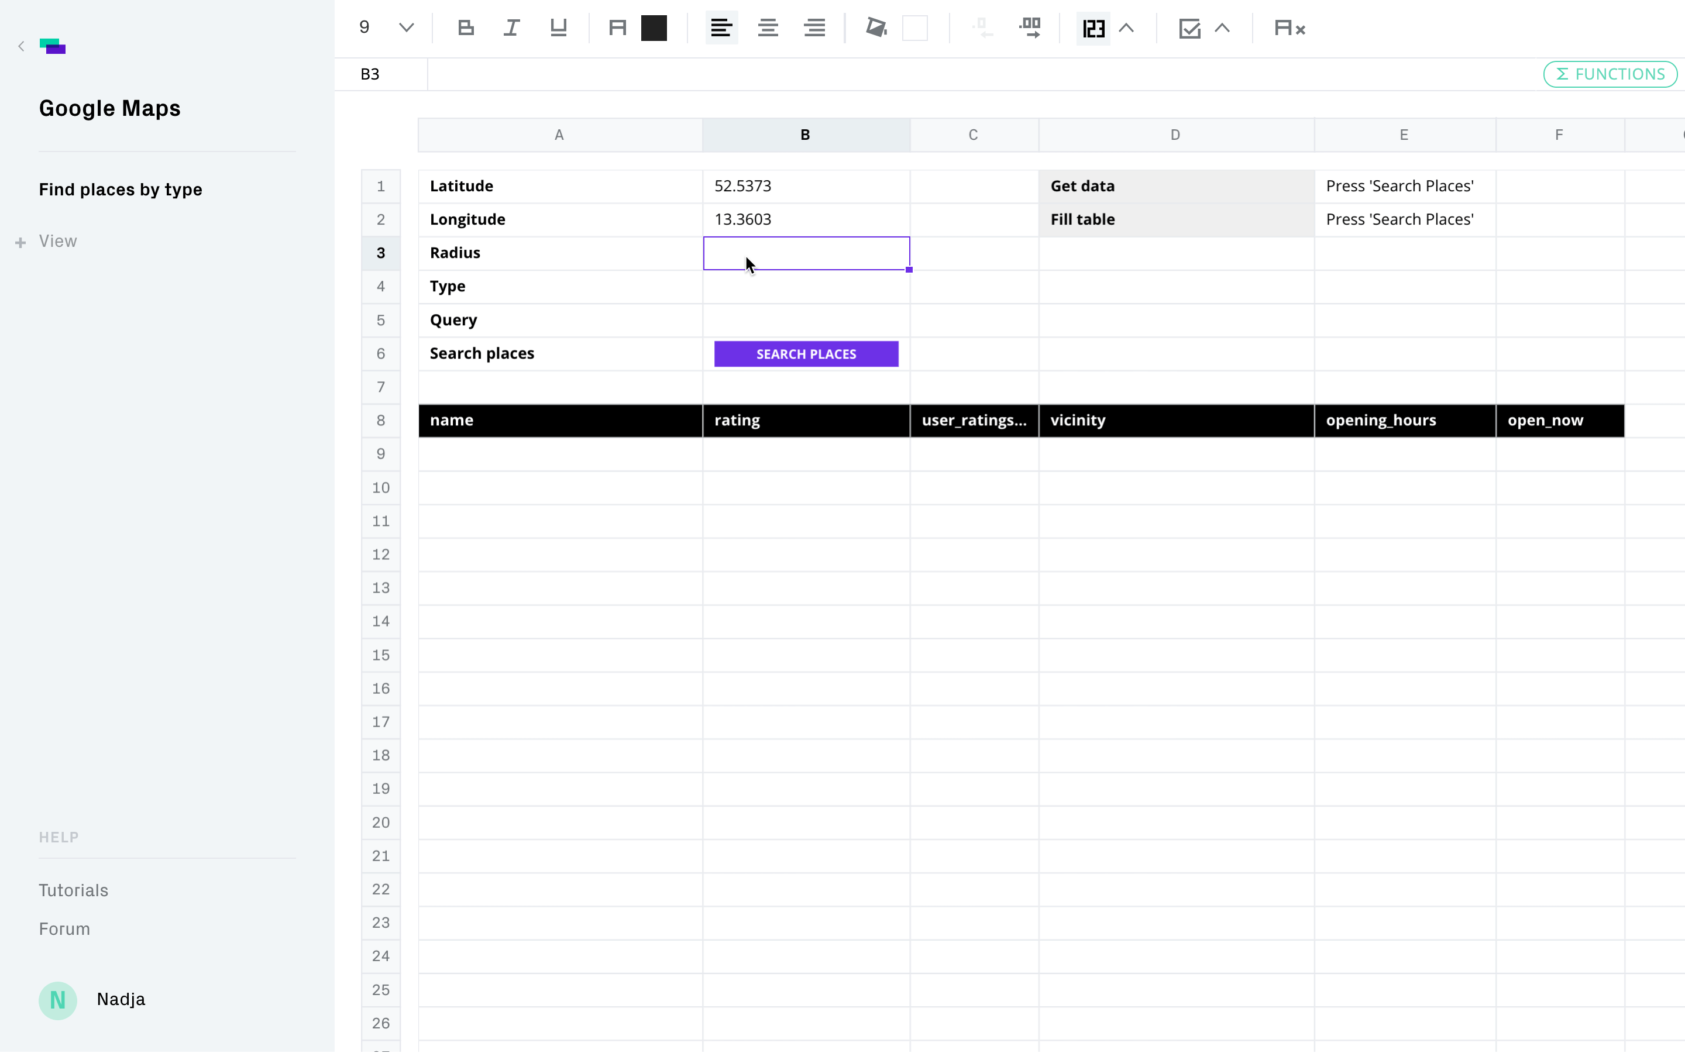1685x1053 pixels.
Task: Align text center
Action: pos(768,28)
